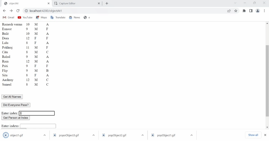Click the Enter index: label
Viewport: 269px width, 141px height.
[x=10, y=113]
